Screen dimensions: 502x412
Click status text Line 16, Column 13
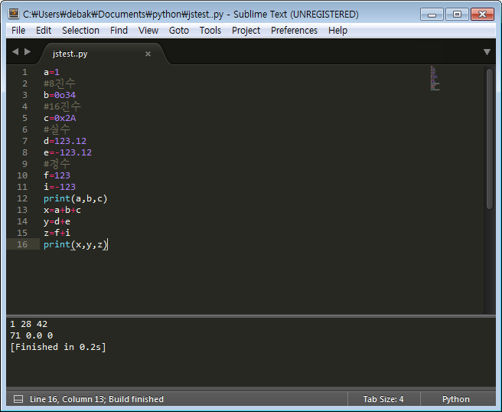tap(67, 399)
